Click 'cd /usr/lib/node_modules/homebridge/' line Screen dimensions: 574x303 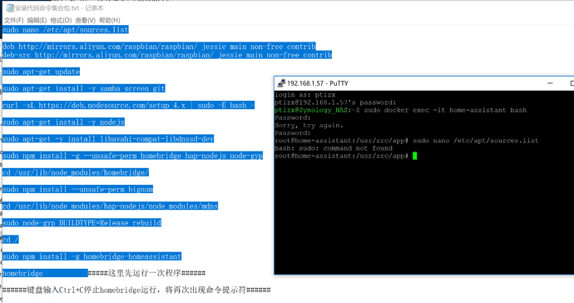76,172
